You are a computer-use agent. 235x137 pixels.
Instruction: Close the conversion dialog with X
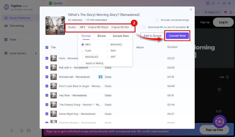pyautogui.click(x=191, y=9)
